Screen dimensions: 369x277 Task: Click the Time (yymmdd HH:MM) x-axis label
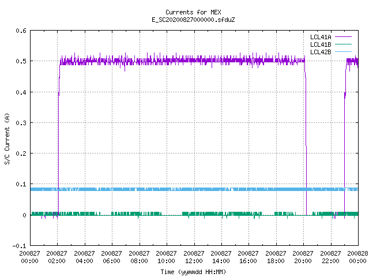[x=193, y=272]
